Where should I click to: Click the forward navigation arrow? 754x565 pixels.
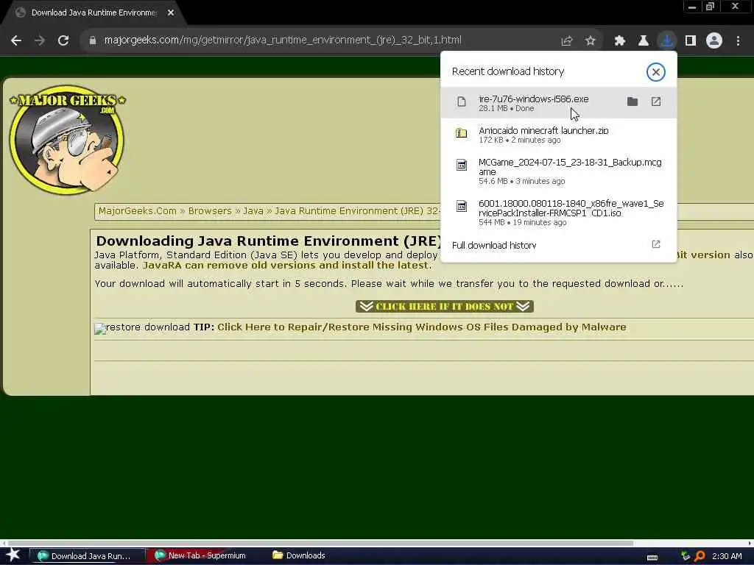point(40,41)
